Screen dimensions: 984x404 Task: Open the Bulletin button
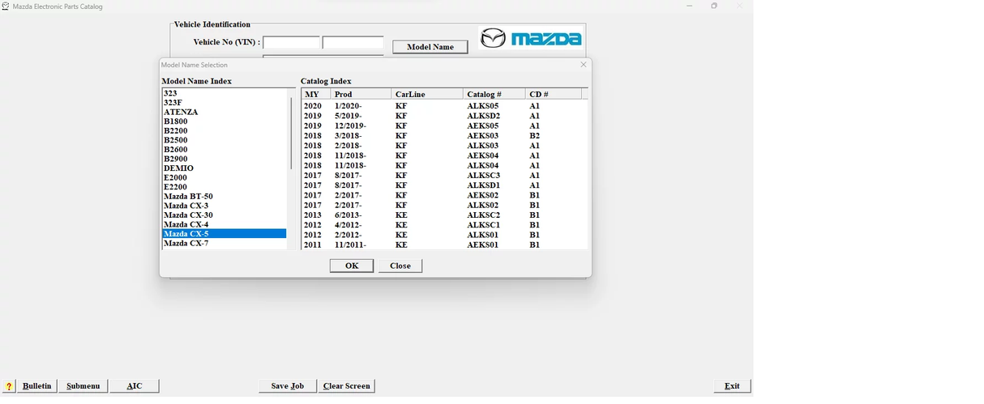[37, 386]
